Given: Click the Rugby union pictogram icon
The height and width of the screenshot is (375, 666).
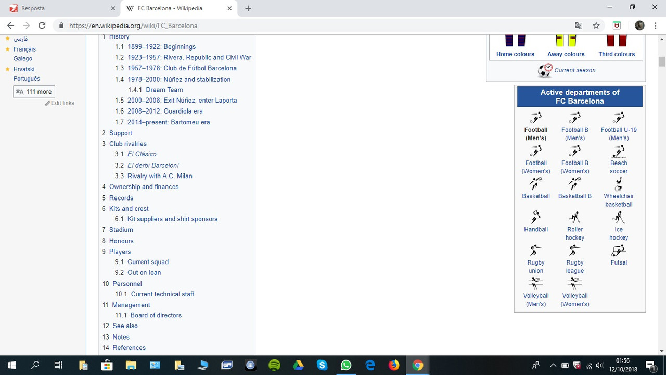Looking at the screenshot, I should (536, 251).
